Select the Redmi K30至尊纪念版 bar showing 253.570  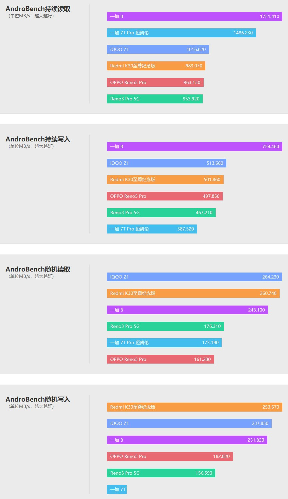[195, 407]
